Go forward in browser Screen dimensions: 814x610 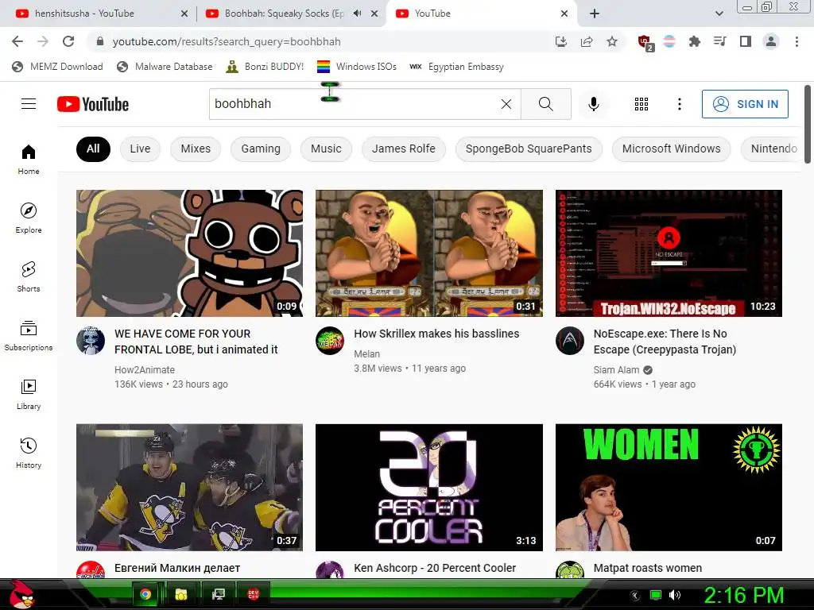coord(43,41)
